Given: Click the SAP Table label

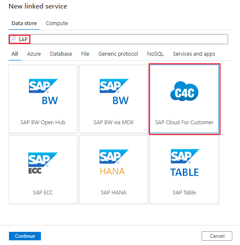Looking at the screenshot, I should coord(184,193).
